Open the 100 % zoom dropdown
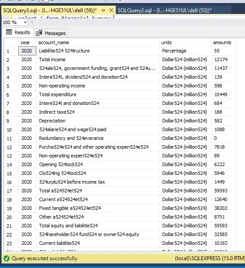The image size is (245, 268). 25,22
